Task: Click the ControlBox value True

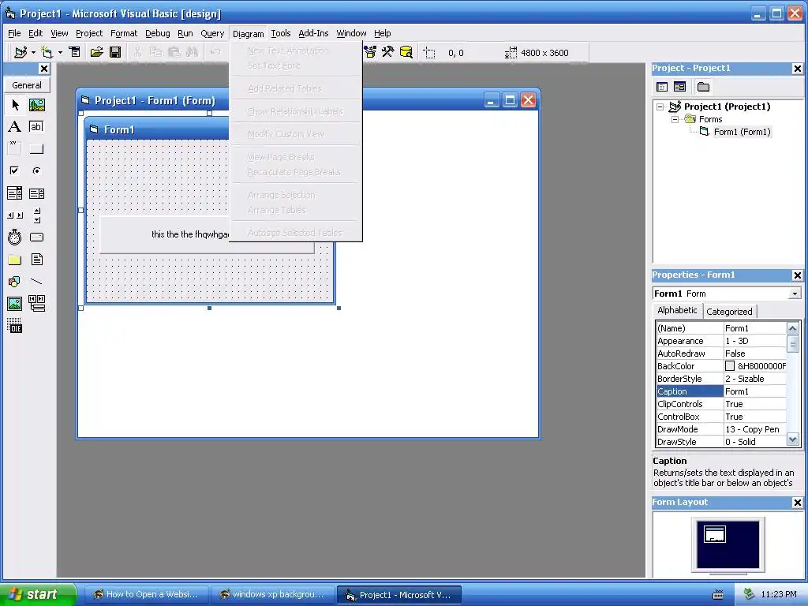Action: tap(735, 417)
